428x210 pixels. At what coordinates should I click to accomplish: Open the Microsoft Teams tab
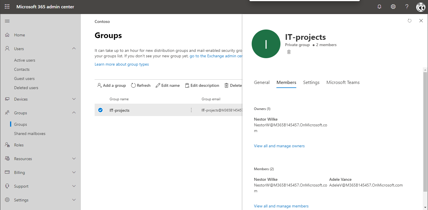point(343,83)
